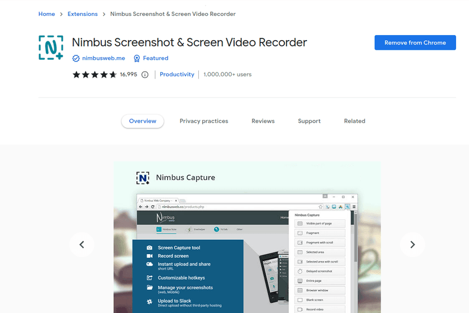The width and height of the screenshot is (469, 313).
Task: Click the Nimbus Capture preview screenshot
Action: [x=247, y=237]
